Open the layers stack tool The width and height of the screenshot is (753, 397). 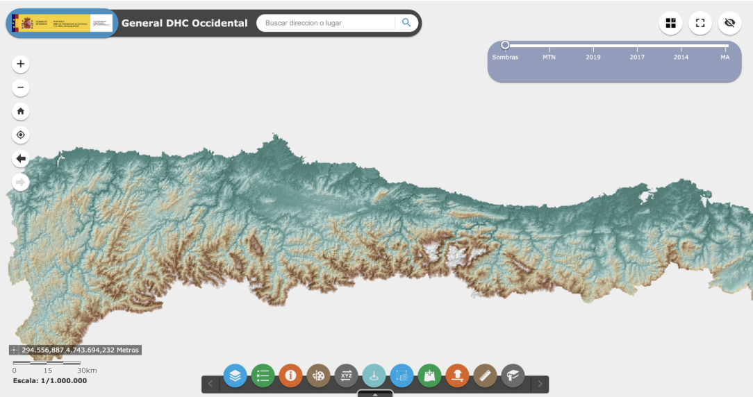[x=235, y=376]
